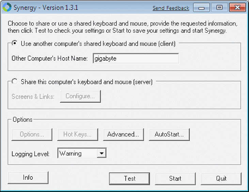Open the Send Feedback link

[x=171, y=8]
